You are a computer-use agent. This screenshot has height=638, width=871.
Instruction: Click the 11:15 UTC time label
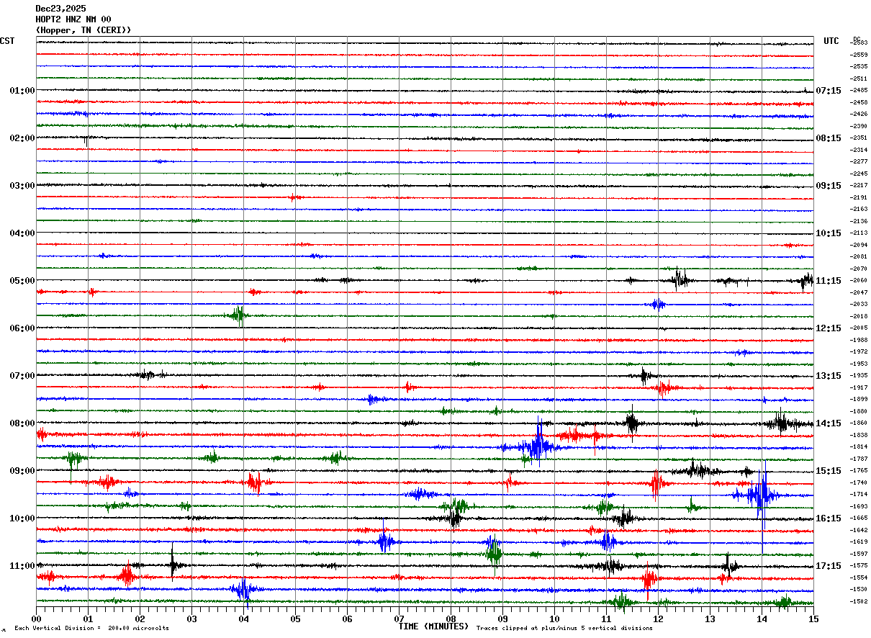pyautogui.click(x=829, y=281)
